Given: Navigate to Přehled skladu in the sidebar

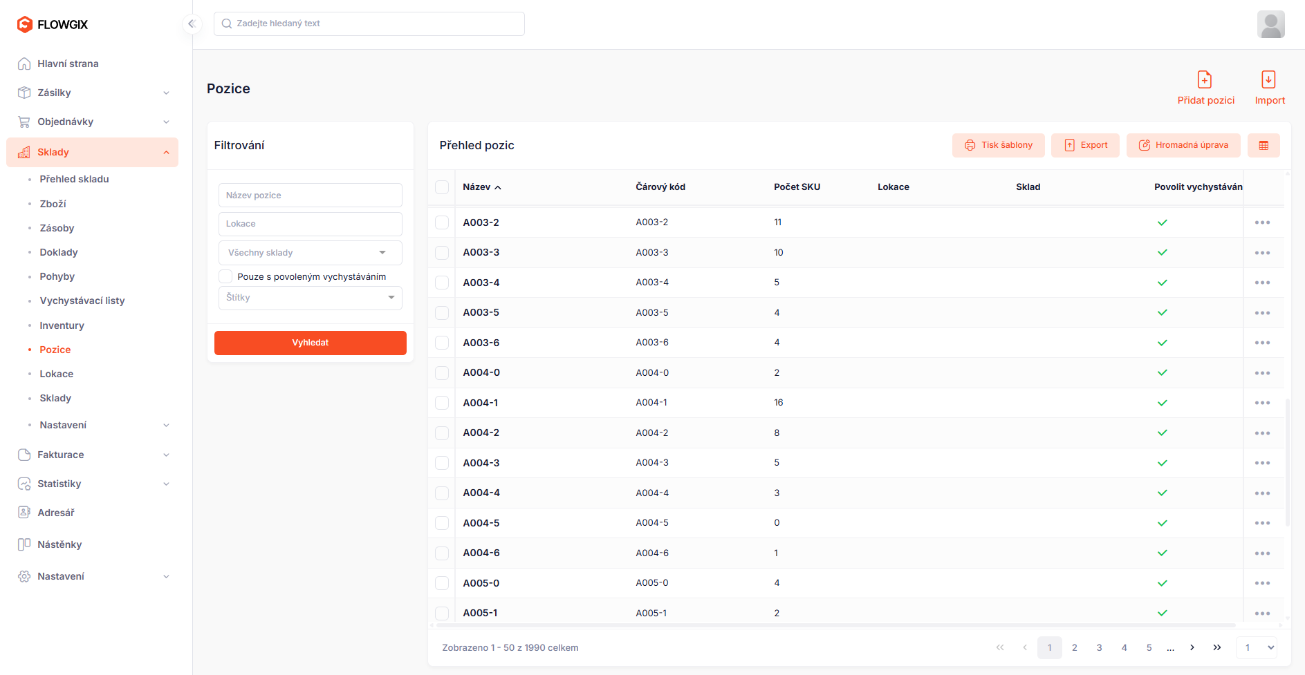Looking at the screenshot, I should tap(74, 179).
